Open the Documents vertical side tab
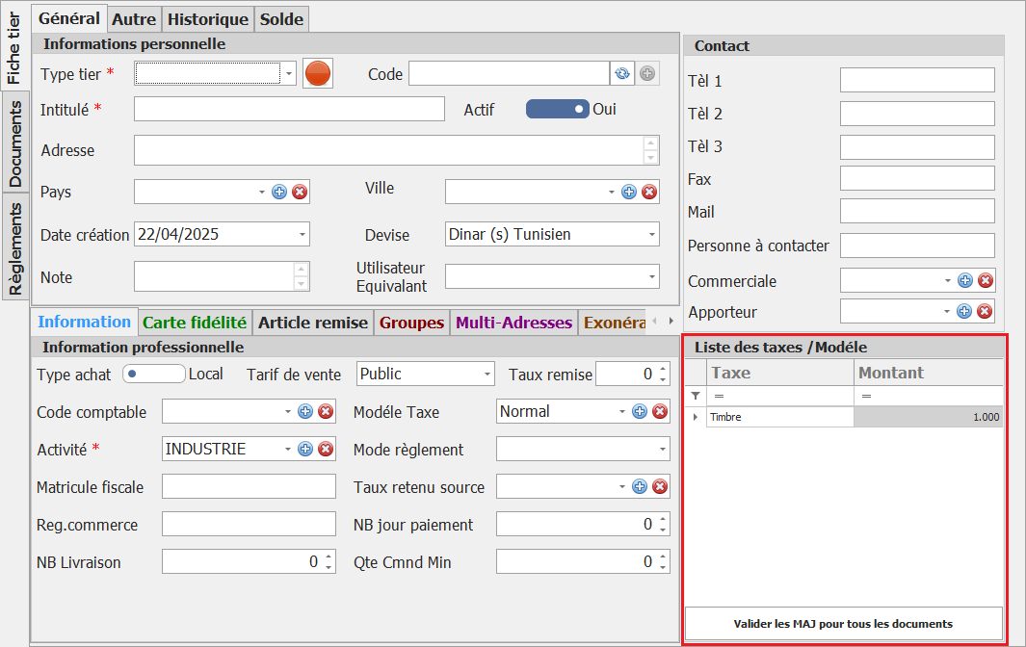This screenshot has width=1026, height=647. pyautogui.click(x=15, y=142)
